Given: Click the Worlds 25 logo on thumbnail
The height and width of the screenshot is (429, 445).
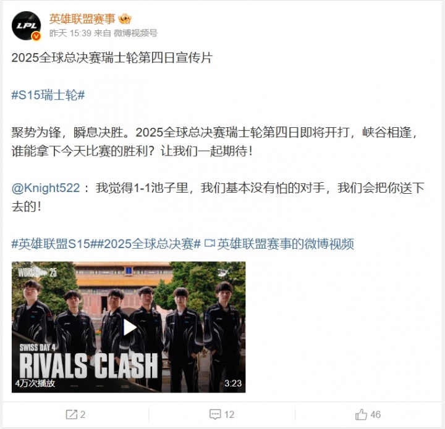Looking at the screenshot, I should (x=37, y=272).
